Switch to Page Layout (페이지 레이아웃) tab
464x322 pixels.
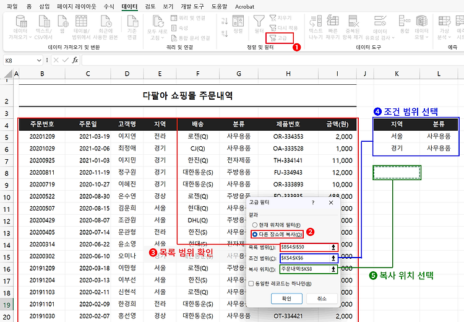point(77,6)
